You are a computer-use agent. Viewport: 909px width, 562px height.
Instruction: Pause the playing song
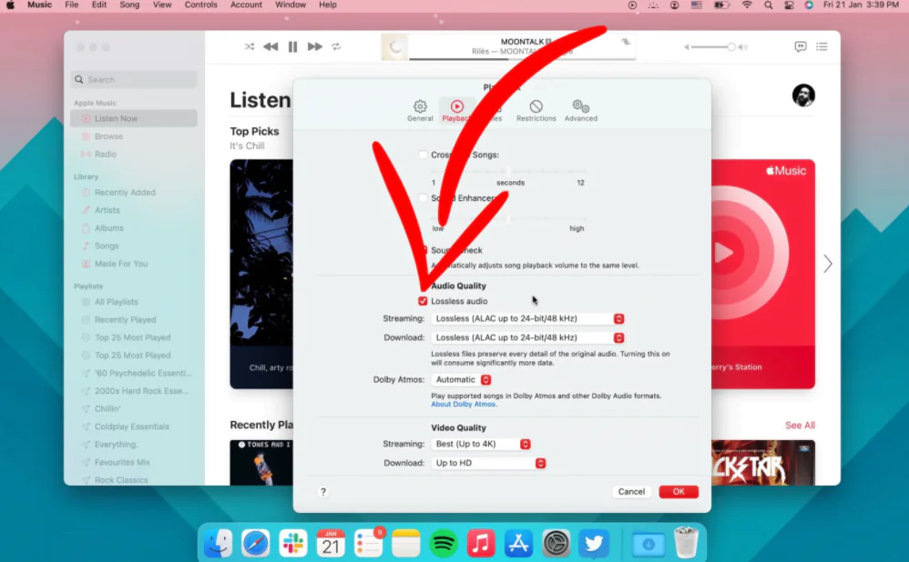(x=292, y=47)
